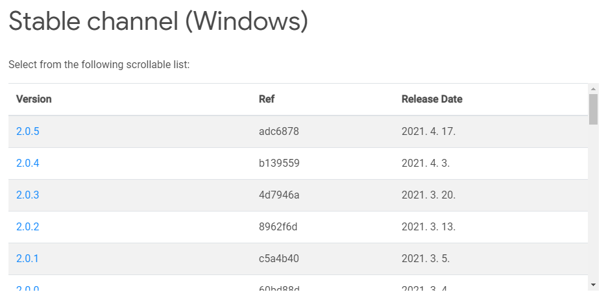
Task: Click ref hash 8962f6d
Action: point(278,226)
